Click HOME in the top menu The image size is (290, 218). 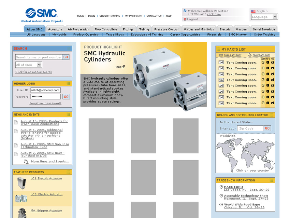pyautogui.click(x=81, y=16)
